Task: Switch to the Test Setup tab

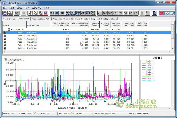Action: coord(9,19)
